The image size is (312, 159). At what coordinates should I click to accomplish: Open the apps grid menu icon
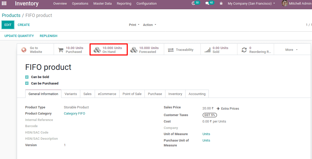click(4, 3)
